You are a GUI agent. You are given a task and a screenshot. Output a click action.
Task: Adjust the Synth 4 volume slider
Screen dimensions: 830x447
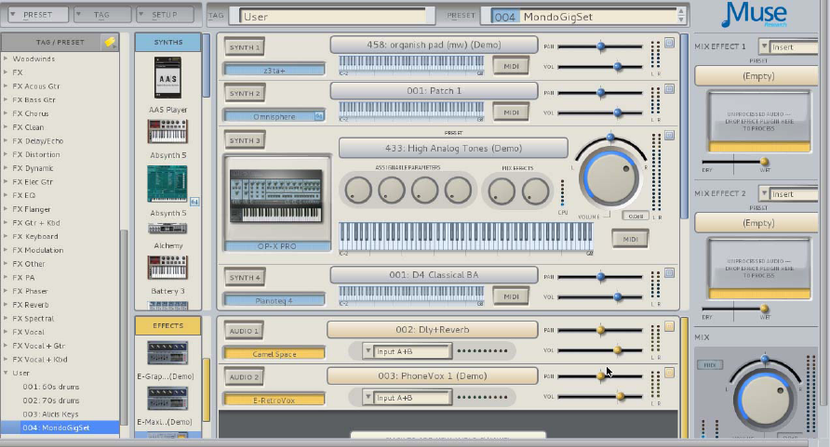click(x=617, y=297)
